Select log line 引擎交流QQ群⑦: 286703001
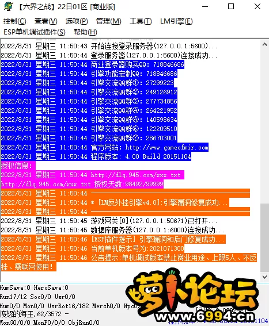The height and width of the screenshot is (326, 269). pos(89,138)
